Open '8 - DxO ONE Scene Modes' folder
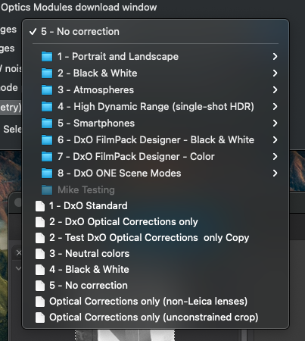 [155, 174]
